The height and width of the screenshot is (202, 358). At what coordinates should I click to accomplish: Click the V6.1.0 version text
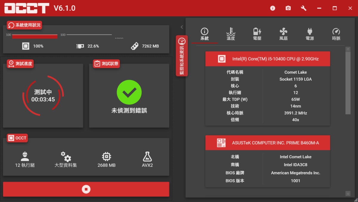click(64, 8)
